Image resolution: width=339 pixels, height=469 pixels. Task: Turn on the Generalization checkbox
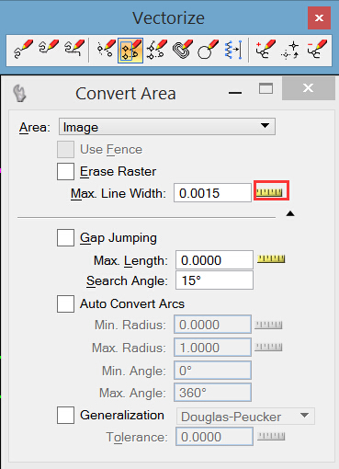coord(65,416)
